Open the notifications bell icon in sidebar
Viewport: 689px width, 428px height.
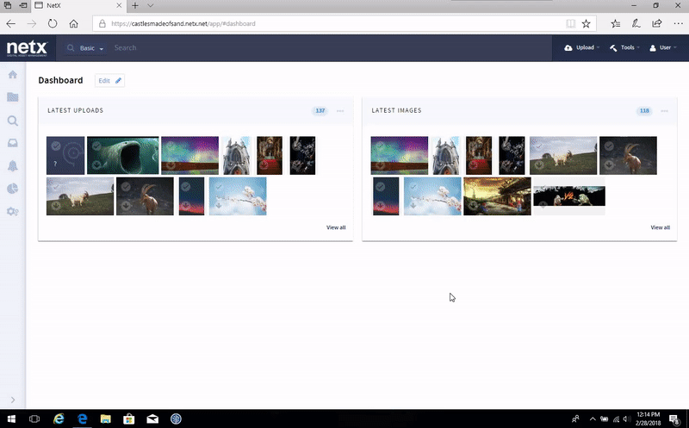[13, 166]
